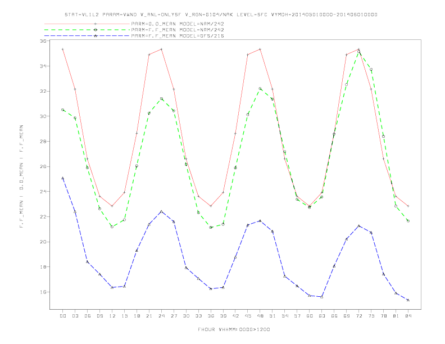The image size is (445, 344).
Task: Click y-axis tick value 24
Action: (x=43, y=192)
